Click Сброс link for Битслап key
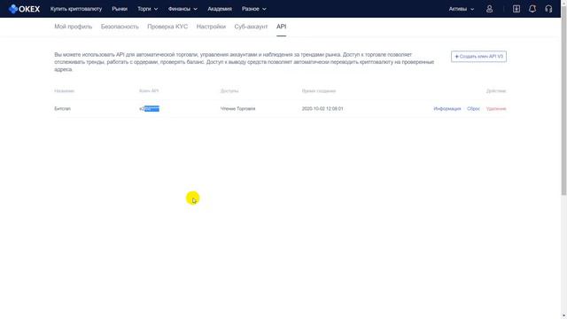Image resolution: width=567 pixels, height=319 pixels. coord(473,108)
